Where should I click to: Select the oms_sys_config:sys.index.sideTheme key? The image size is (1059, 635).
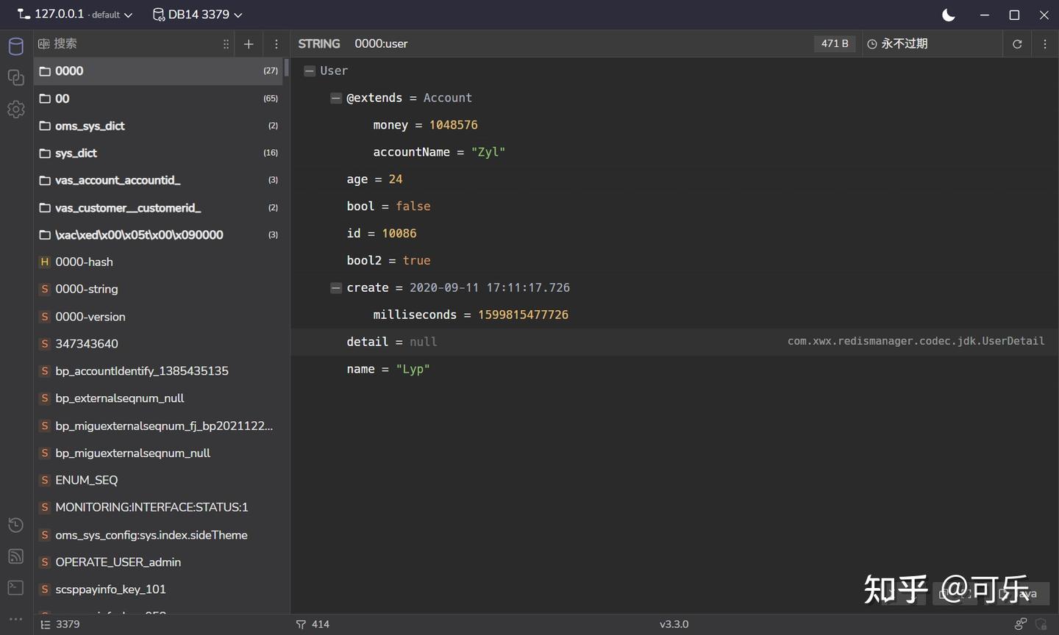tap(159, 535)
